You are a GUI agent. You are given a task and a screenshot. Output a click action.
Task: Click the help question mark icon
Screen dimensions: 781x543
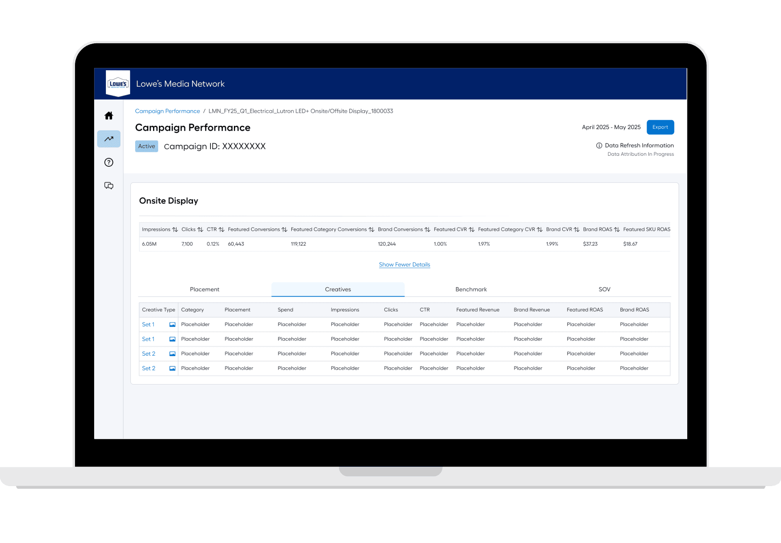tap(109, 162)
